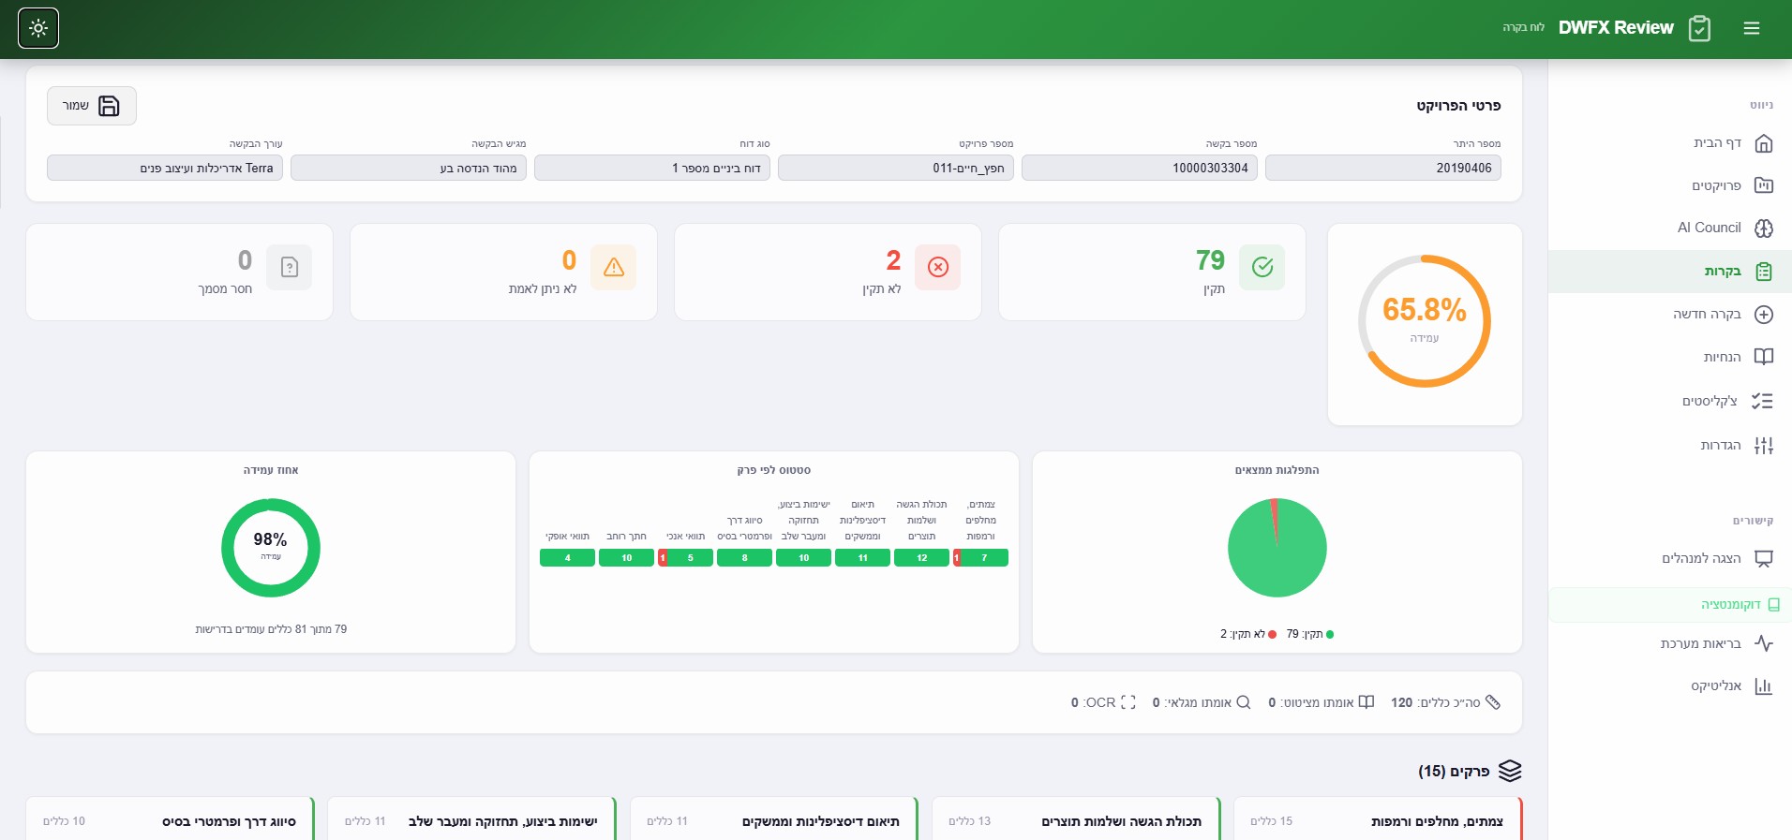
Task: Toggle the light/dark theme sun icon
Action: tap(38, 28)
